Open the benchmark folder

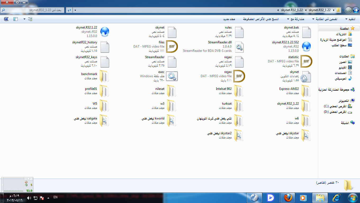tap(95, 76)
